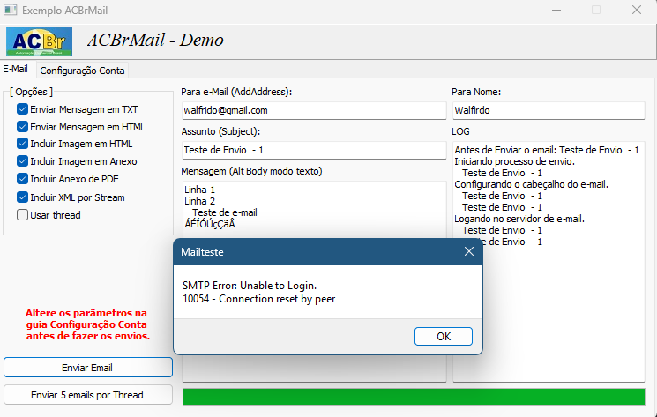Click the 'ÁÉÍÓÚçÇãÂ' message line
This screenshot has width=657, height=417.
point(210,224)
